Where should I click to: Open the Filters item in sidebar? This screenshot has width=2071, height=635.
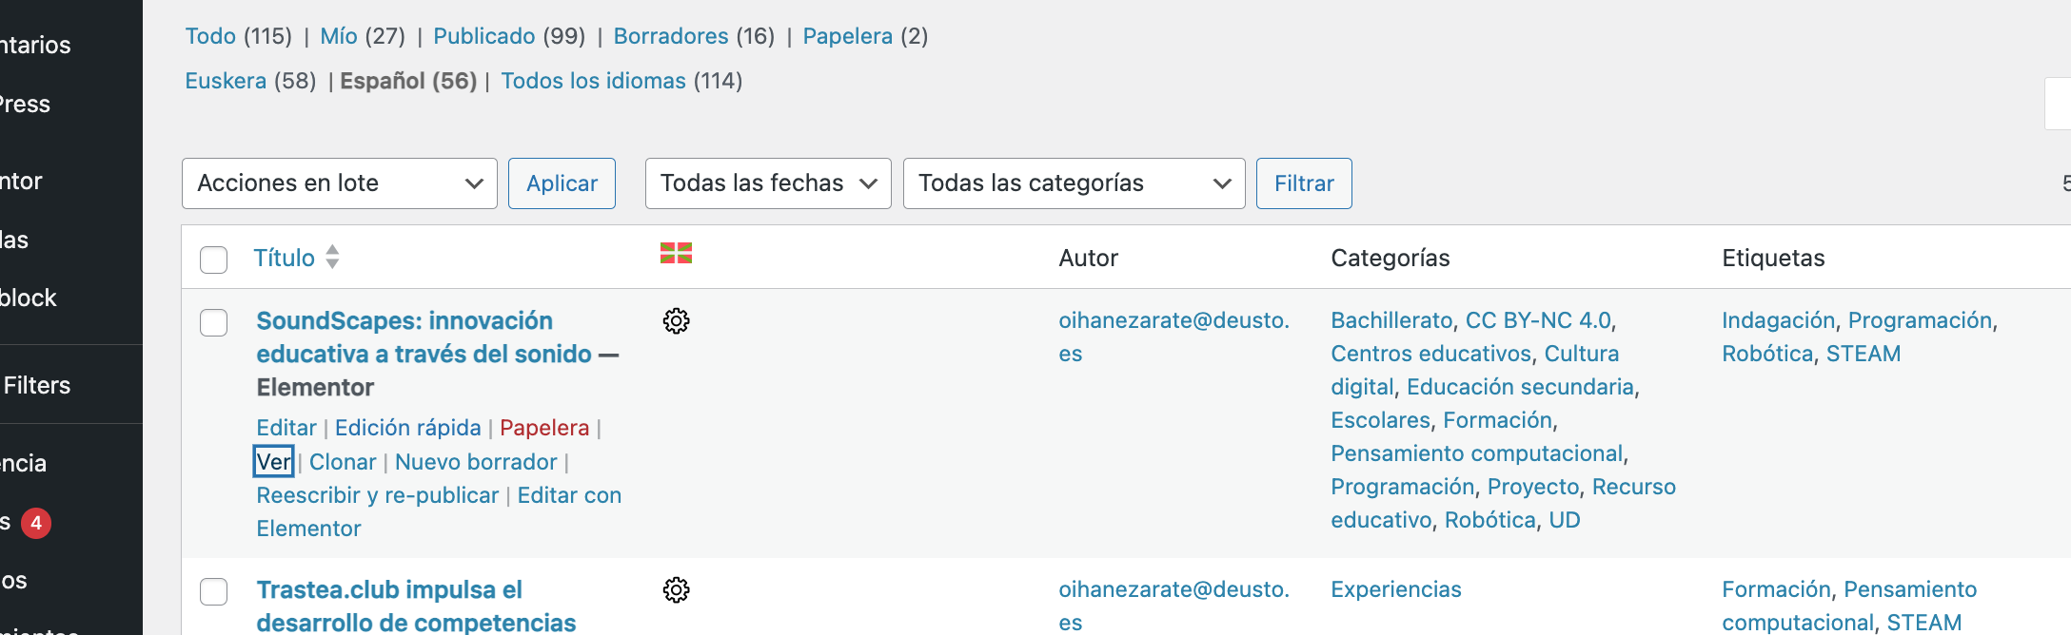coord(37,385)
